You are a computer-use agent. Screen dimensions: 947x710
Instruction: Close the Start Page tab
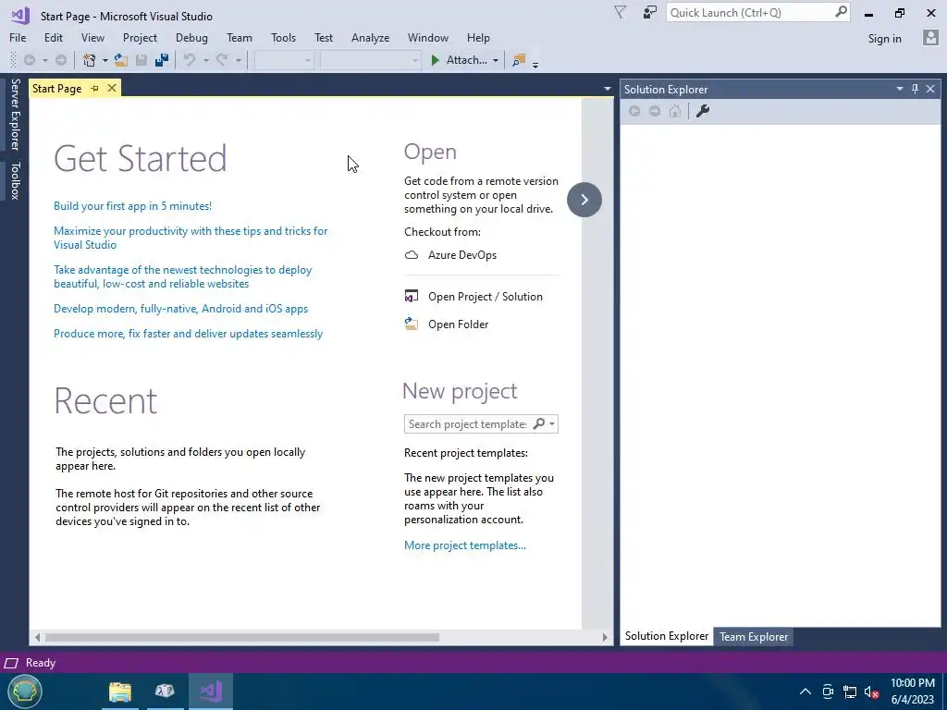(x=112, y=88)
